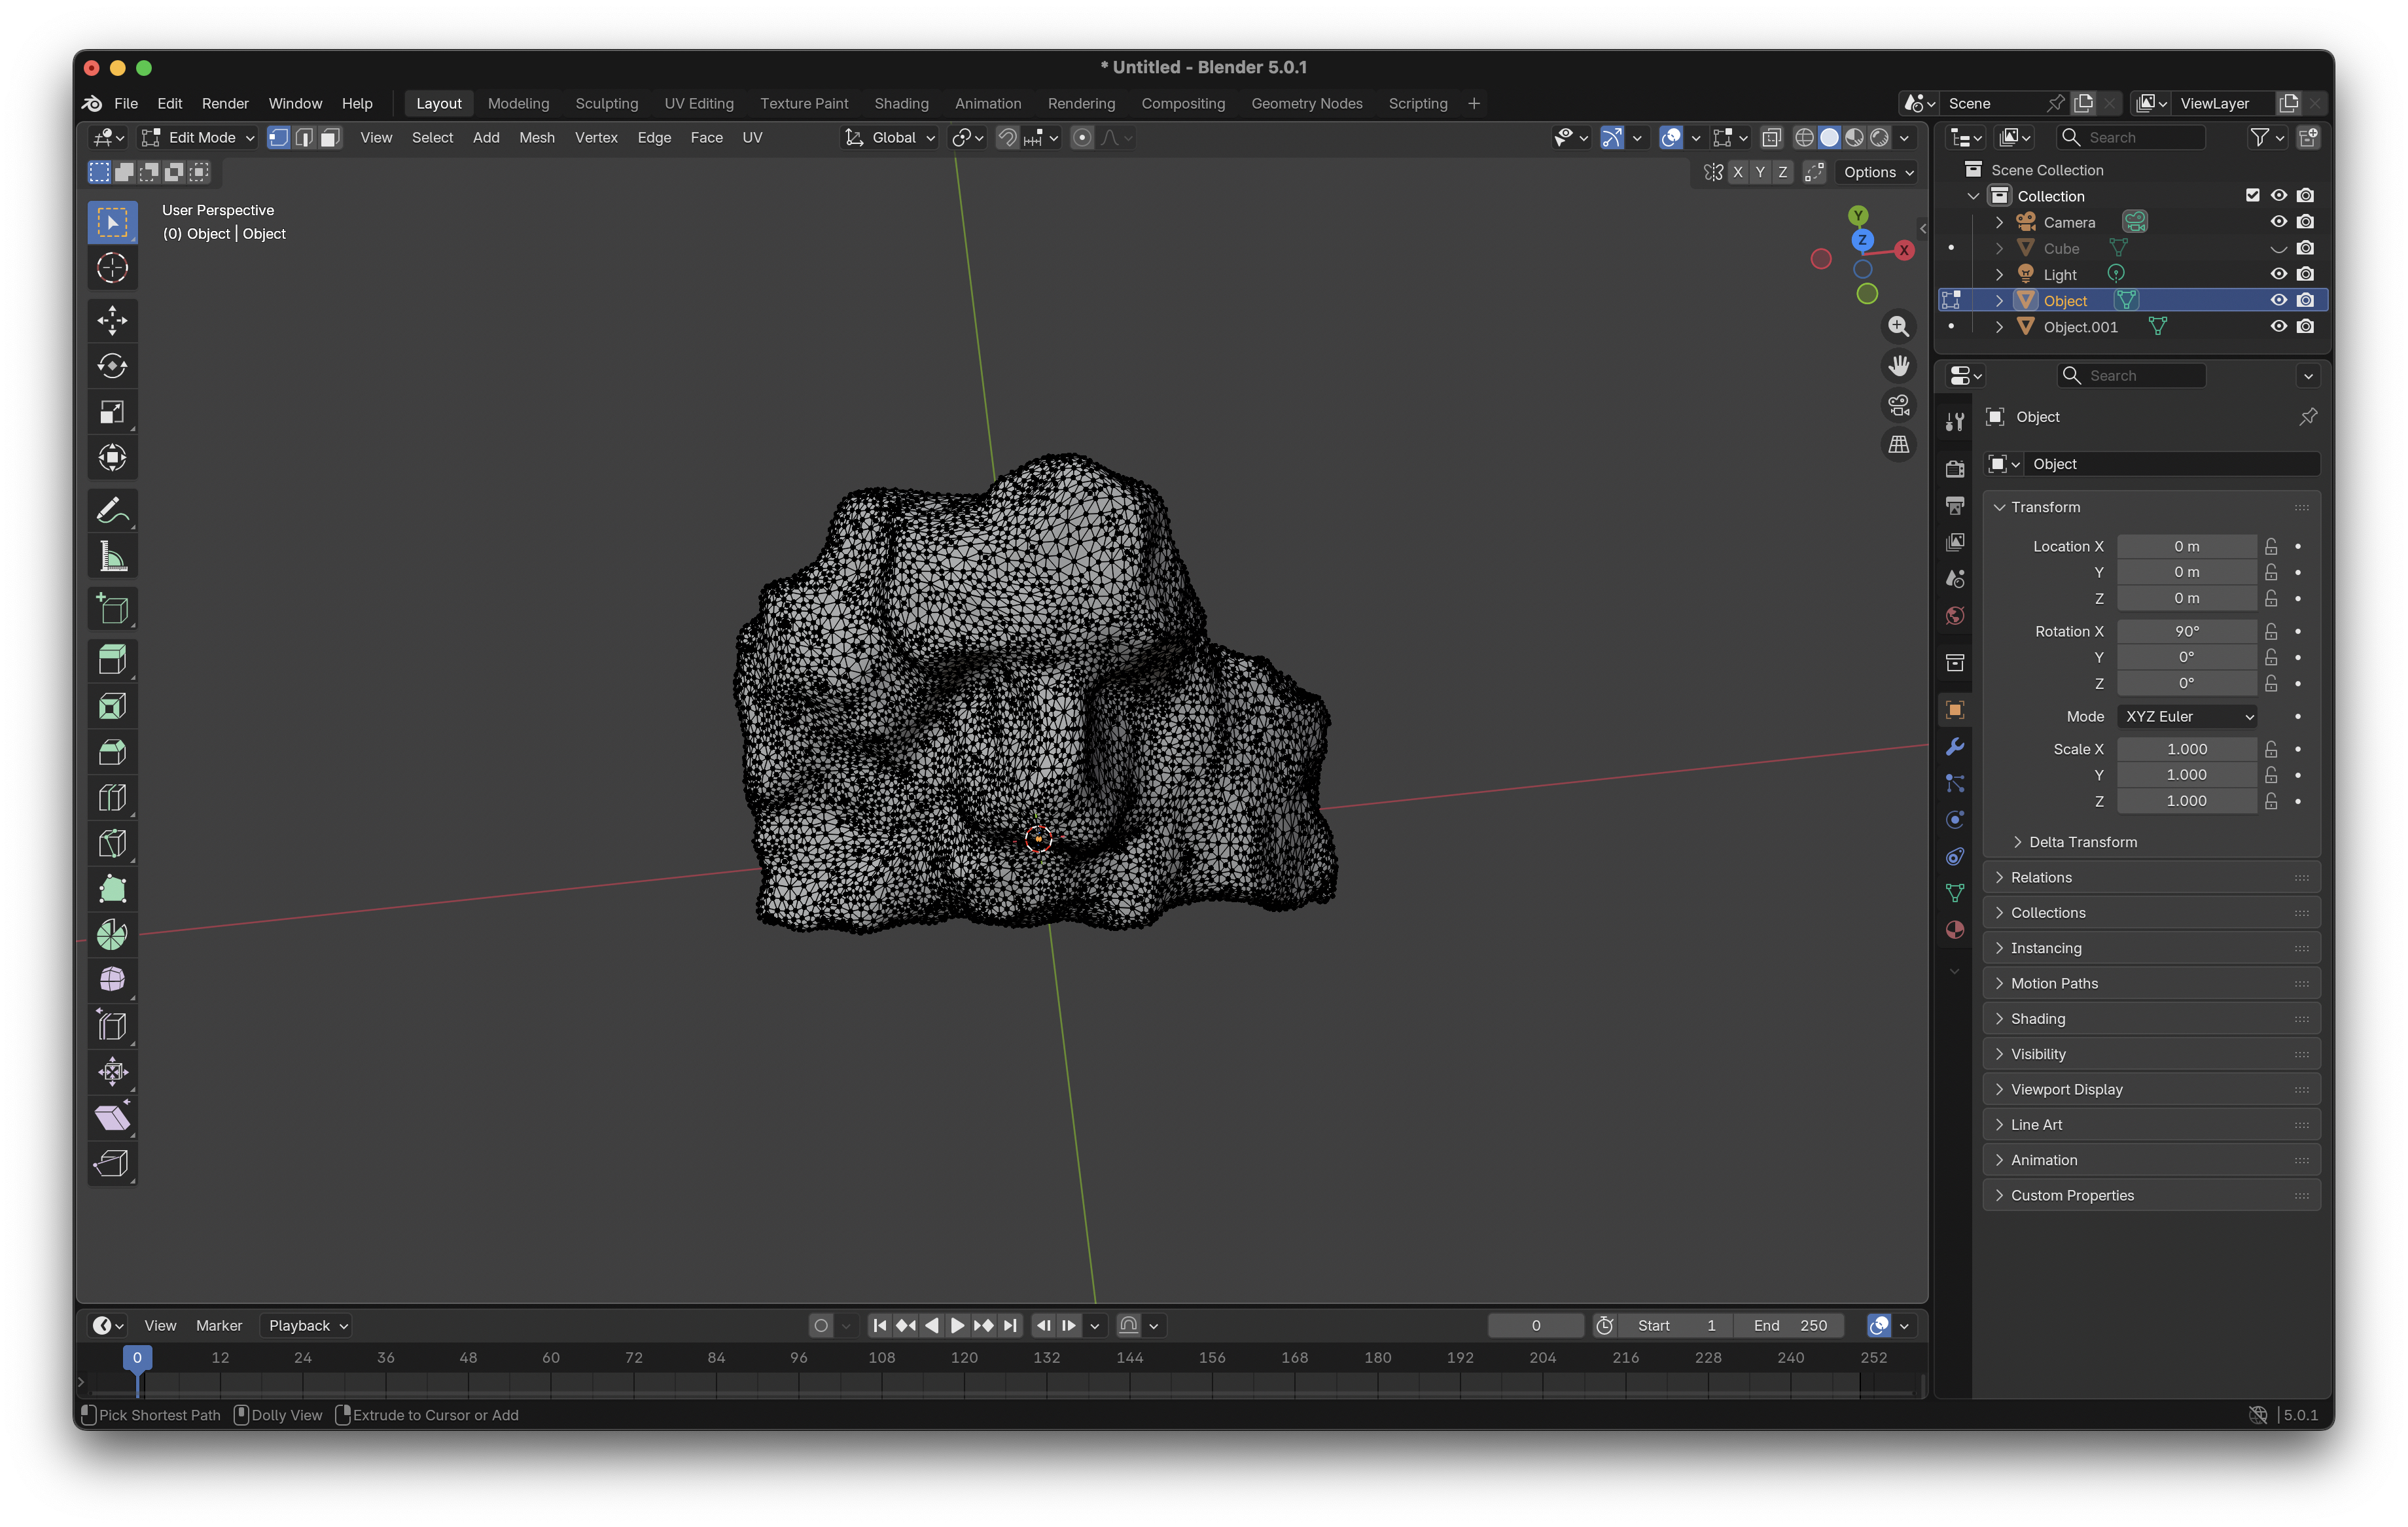2408x1527 pixels.
Task: Click the End frame field in timeline
Action: [x=1790, y=1325]
